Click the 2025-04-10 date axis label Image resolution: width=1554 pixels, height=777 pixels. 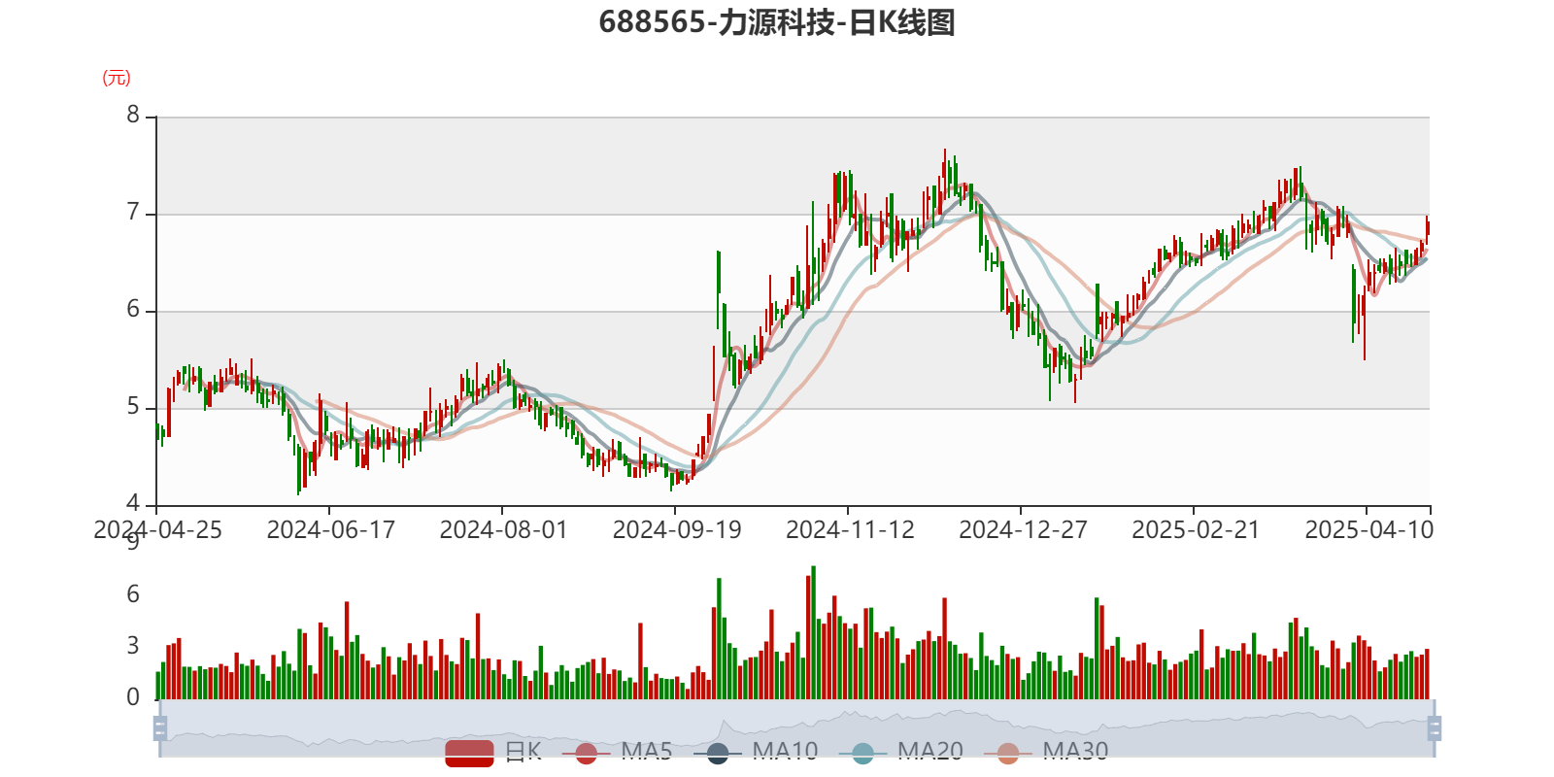[x=1368, y=530]
